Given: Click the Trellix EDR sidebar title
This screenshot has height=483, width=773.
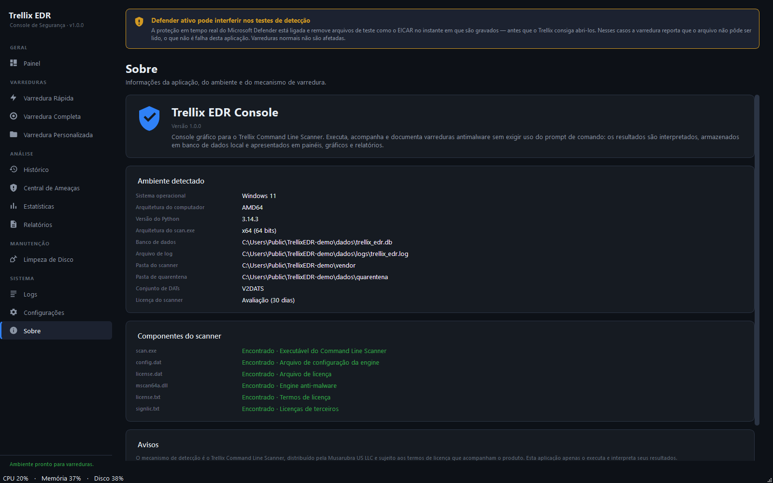Looking at the screenshot, I should point(30,15).
